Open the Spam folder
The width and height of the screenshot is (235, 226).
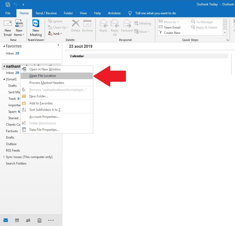(14, 112)
